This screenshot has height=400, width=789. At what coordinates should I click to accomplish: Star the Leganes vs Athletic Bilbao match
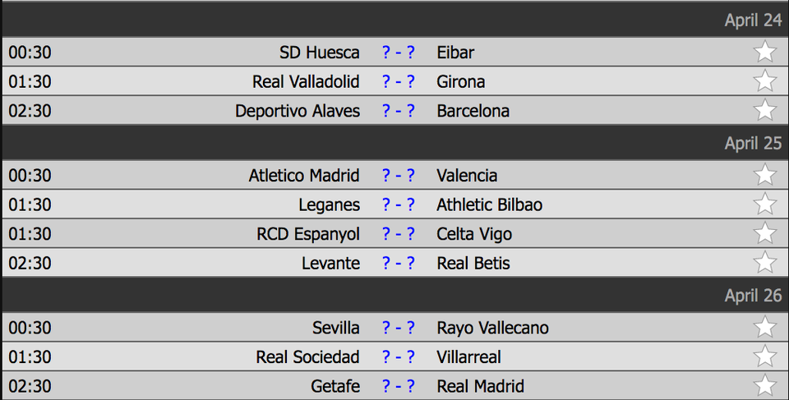click(764, 205)
